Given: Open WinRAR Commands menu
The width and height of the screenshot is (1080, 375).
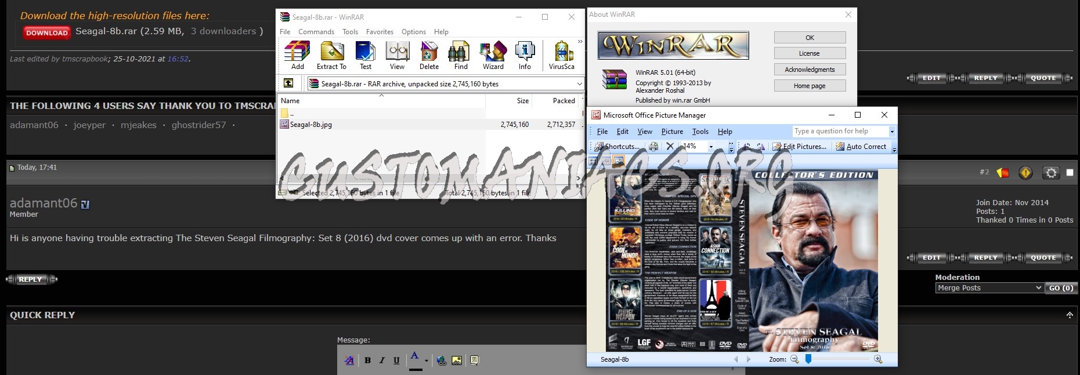Looking at the screenshot, I should (x=316, y=32).
